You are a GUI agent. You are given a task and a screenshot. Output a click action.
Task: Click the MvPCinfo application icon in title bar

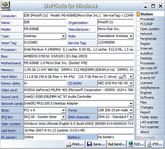[x=6, y=6]
